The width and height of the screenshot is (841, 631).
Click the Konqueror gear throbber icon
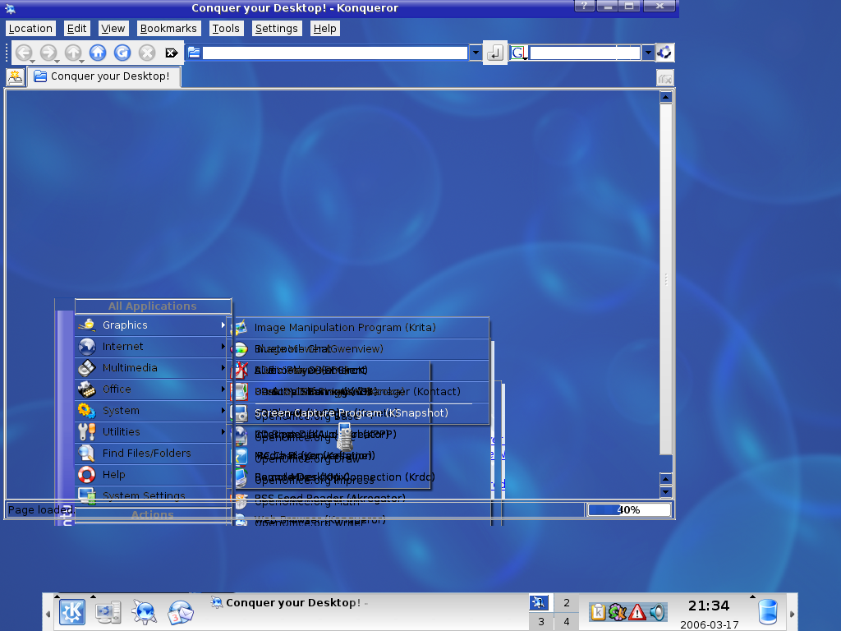coord(664,53)
